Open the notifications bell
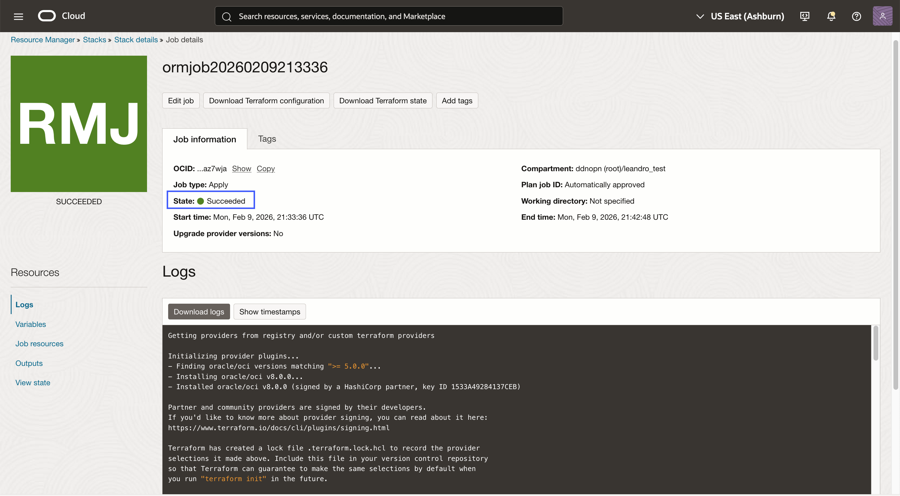Image resolution: width=900 pixels, height=496 pixels. pyautogui.click(x=831, y=16)
